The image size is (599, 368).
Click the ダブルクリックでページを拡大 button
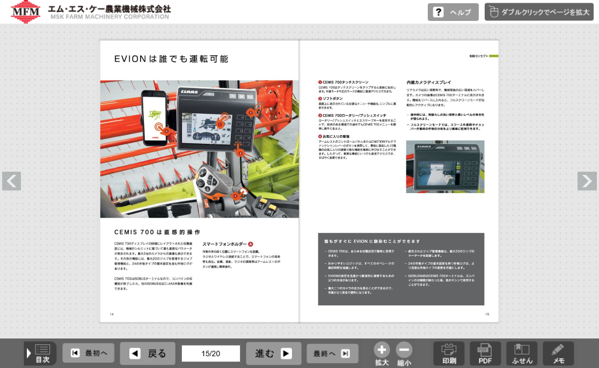[x=539, y=12]
